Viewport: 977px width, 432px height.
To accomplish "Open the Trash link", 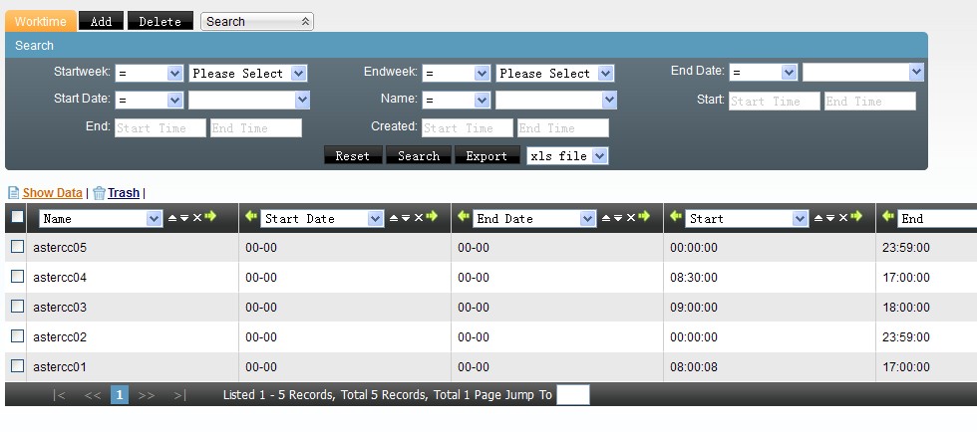I will (124, 193).
